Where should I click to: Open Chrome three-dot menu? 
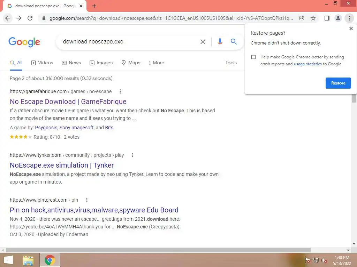pos(349,18)
